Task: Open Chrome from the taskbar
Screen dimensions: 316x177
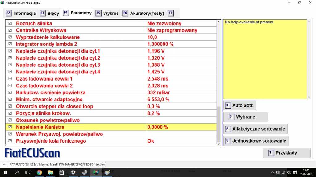Action: (x=39, y=172)
